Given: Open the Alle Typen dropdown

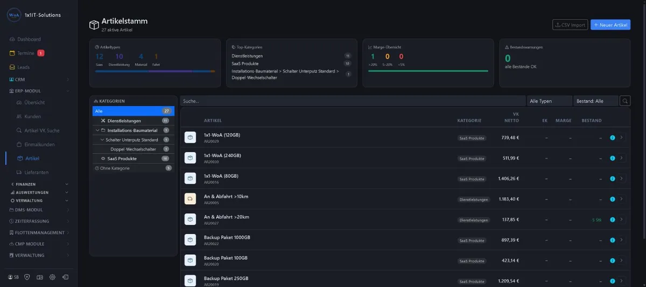Looking at the screenshot, I should pos(549,101).
